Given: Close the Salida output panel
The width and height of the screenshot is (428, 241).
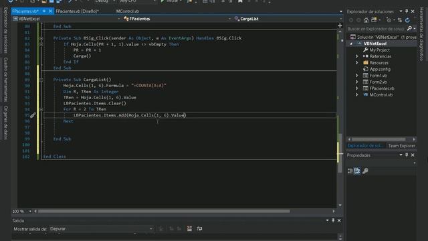Looking at the screenshot, I should (x=339, y=220).
